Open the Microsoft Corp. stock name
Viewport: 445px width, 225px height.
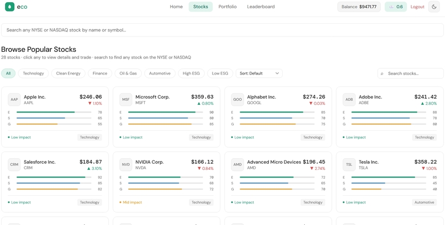[152, 97]
